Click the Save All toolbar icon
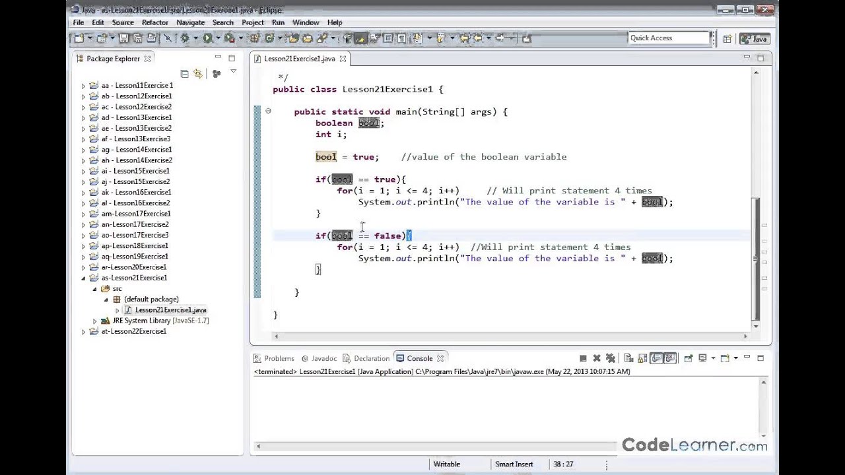Image resolution: width=845 pixels, height=475 pixels. pyautogui.click(x=137, y=38)
